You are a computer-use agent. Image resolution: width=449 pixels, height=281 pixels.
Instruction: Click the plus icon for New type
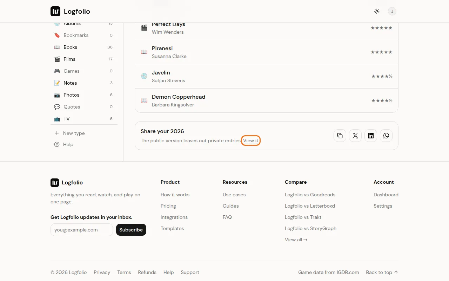(x=57, y=133)
